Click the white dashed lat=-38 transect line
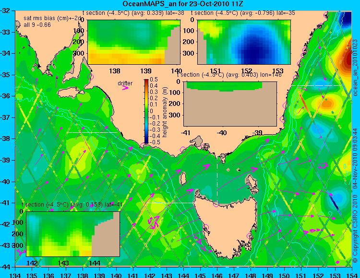Image resolution: width=360 pixels, height=278 pixels. tap(92, 132)
